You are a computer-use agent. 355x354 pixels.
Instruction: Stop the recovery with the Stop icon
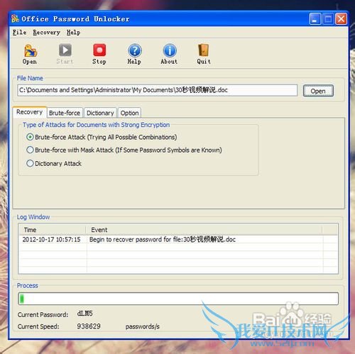pos(99,54)
